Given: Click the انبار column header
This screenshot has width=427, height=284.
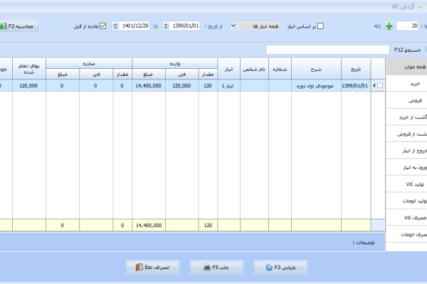Looking at the screenshot, I should tap(228, 69).
